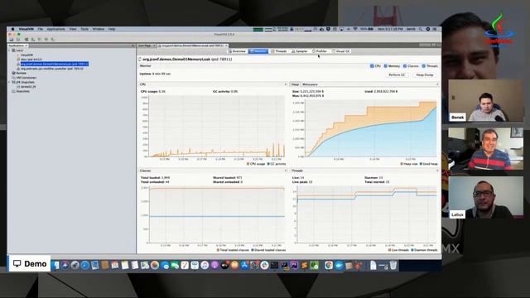Close the Demo01MemoryLeak editor tab
Viewport: 530px width, 298px height.
coord(226,46)
